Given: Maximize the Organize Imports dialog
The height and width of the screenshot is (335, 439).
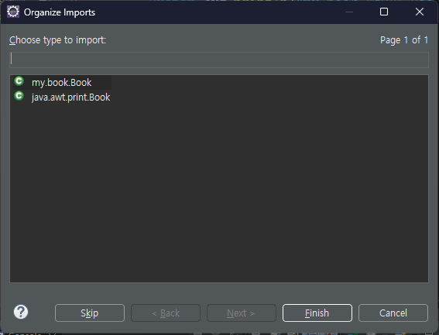Looking at the screenshot, I should coord(384,12).
